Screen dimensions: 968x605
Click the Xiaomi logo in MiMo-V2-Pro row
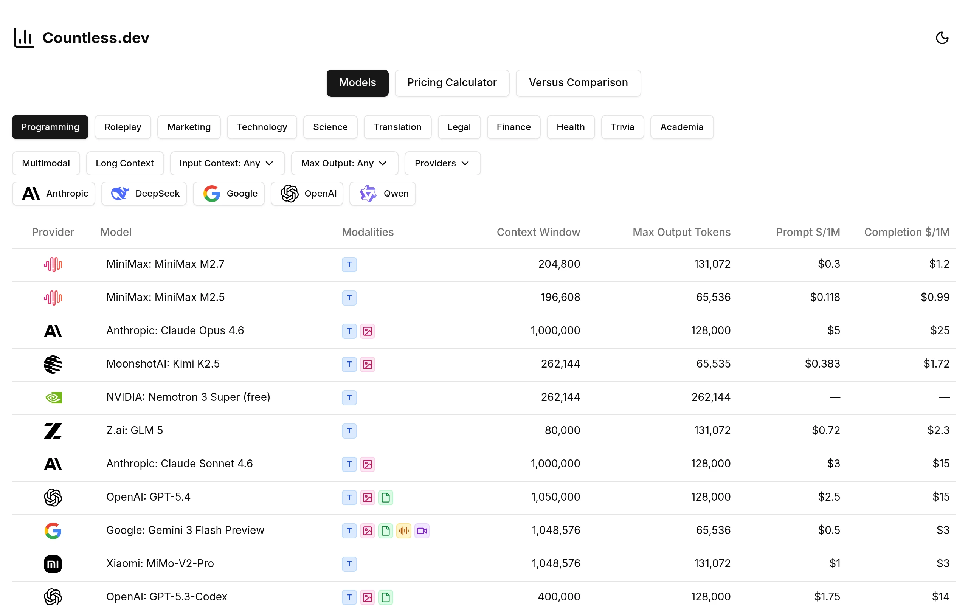tap(53, 564)
